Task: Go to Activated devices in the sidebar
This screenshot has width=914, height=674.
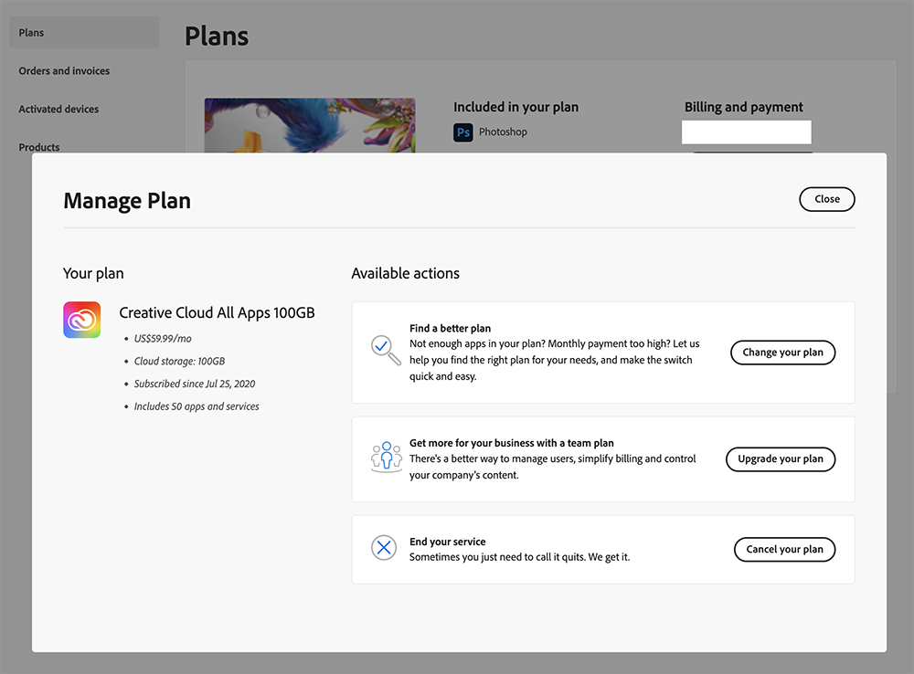Action: click(x=58, y=110)
